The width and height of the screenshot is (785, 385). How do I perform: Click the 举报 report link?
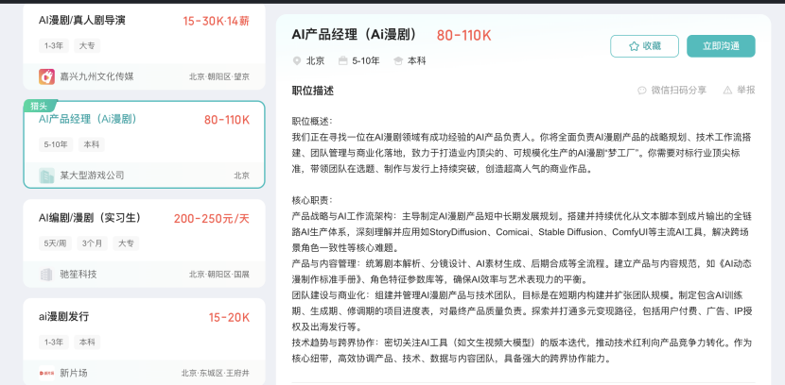pos(745,91)
